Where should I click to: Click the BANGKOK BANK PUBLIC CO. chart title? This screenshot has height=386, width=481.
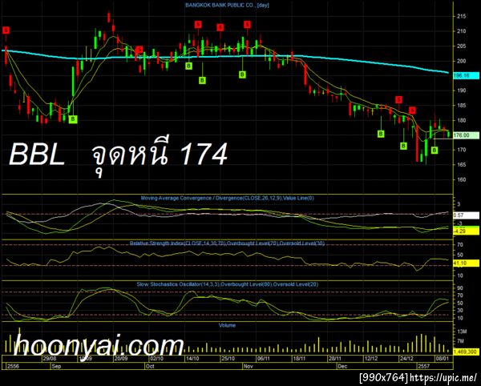point(227,6)
